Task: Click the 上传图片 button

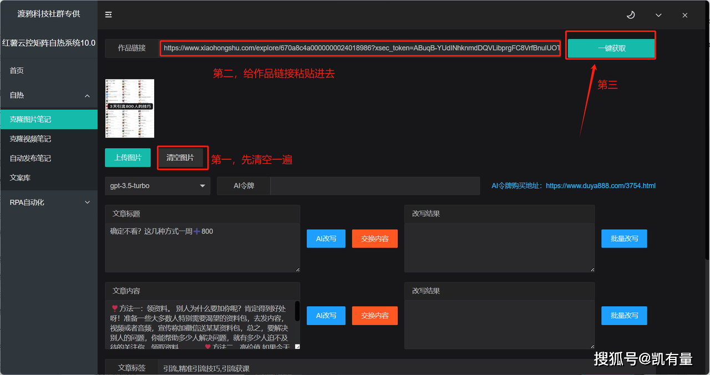Action: coord(128,158)
